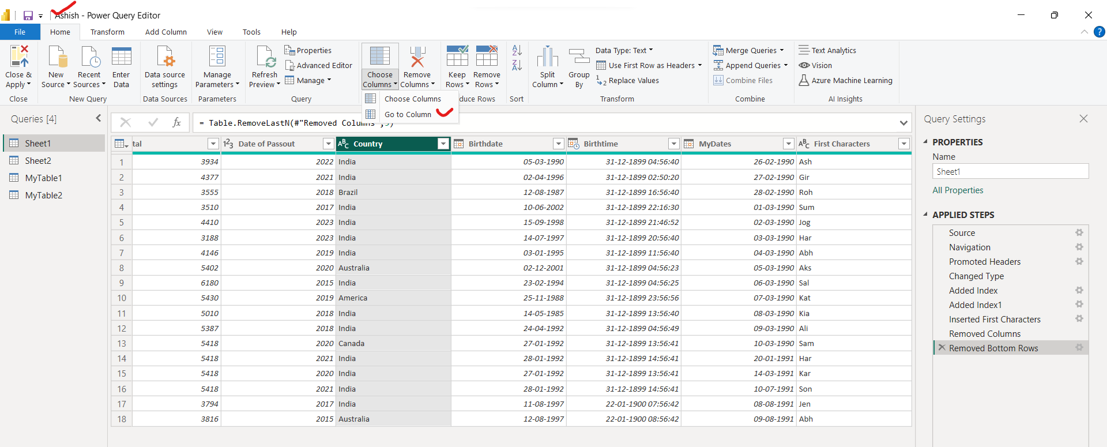Screen dimensions: 1107x447
Task: Open the Data Type: Text dropdown
Action: (624, 51)
